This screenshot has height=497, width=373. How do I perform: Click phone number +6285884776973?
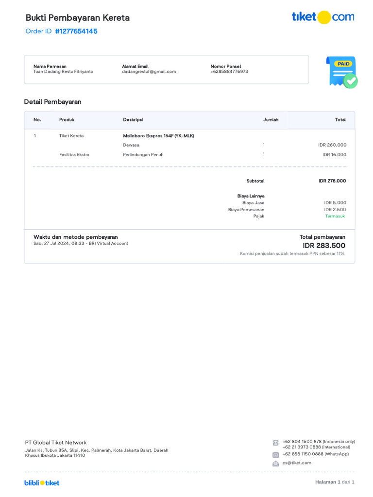pos(229,72)
